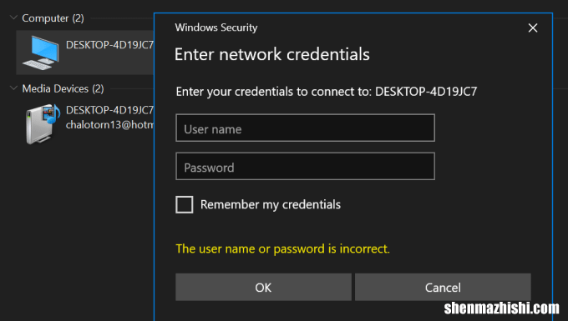Cancel the network credentials prompt
The height and width of the screenshot is (321, 568).
[x=443, y=287]
